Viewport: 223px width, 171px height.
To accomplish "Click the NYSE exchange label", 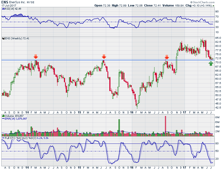I will (x=31, y=2).
